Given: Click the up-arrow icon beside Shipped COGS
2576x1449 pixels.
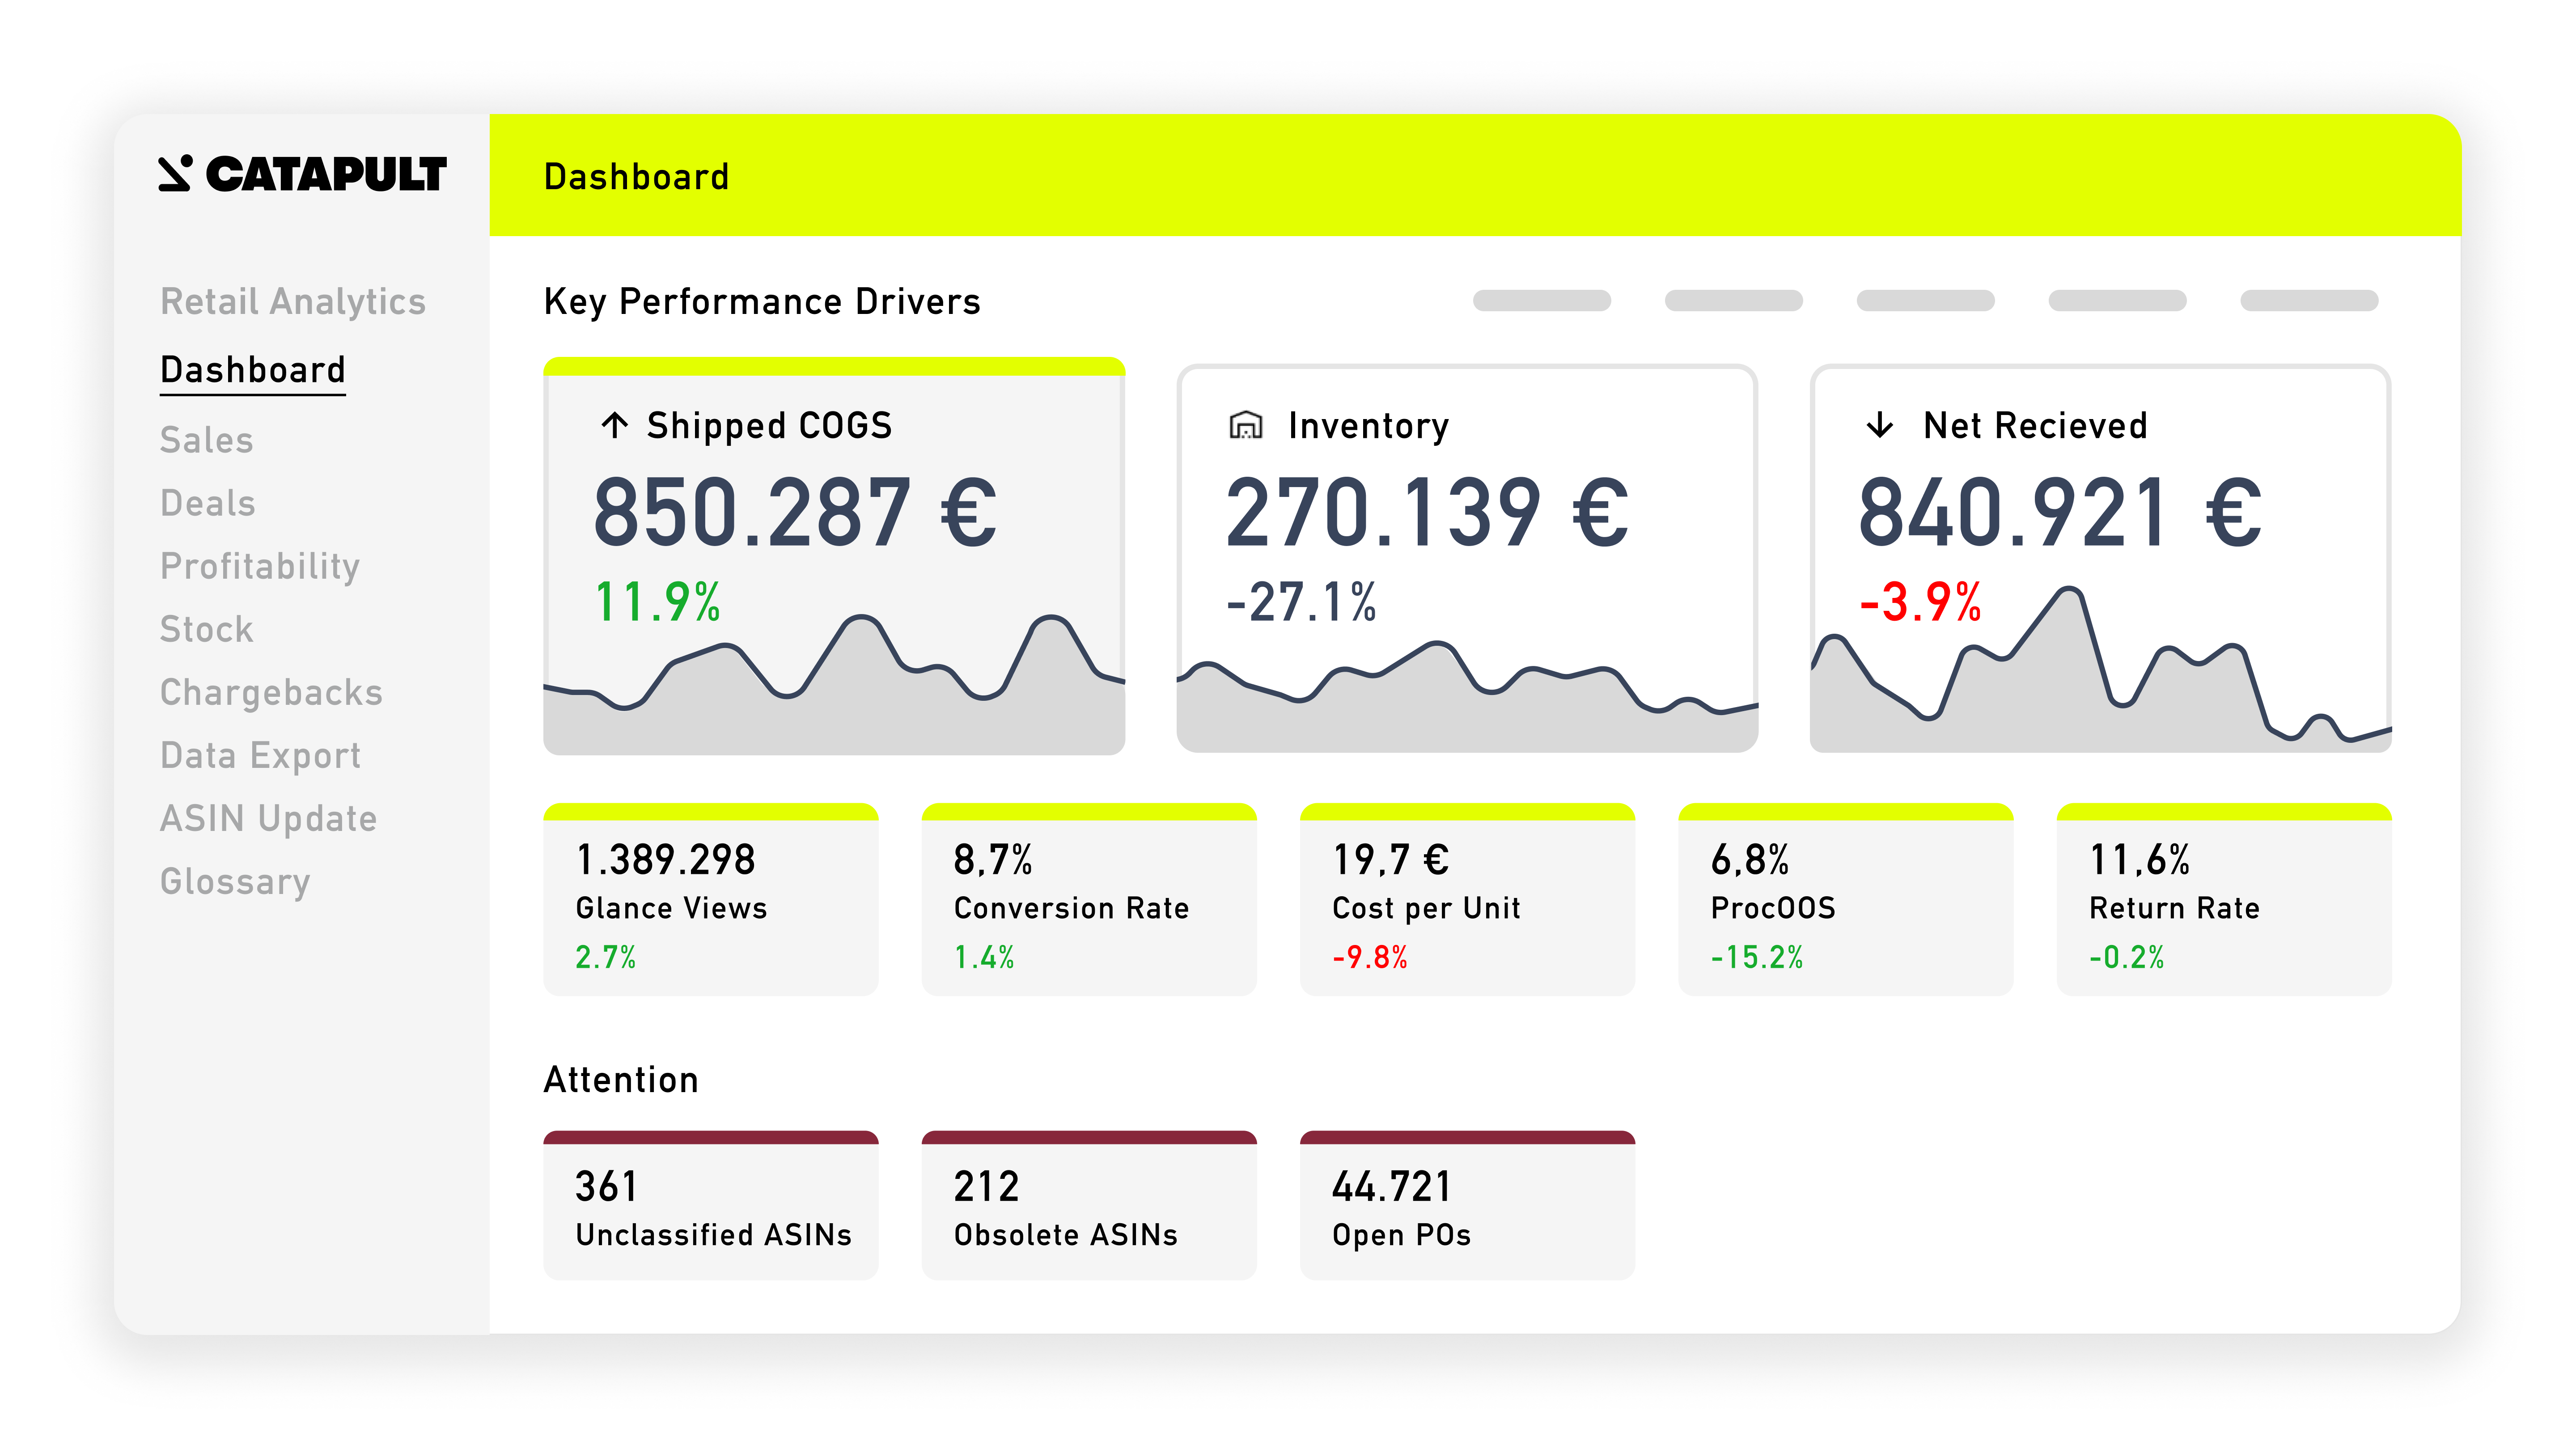Looking at the screenshot, I should point(614,425).
